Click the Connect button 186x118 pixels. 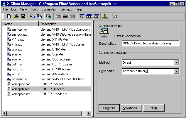(109, 108)
